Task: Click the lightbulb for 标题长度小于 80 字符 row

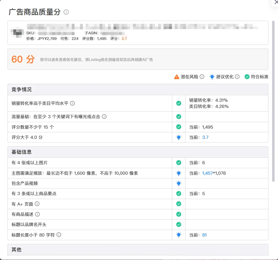Action: click(179, 235)
